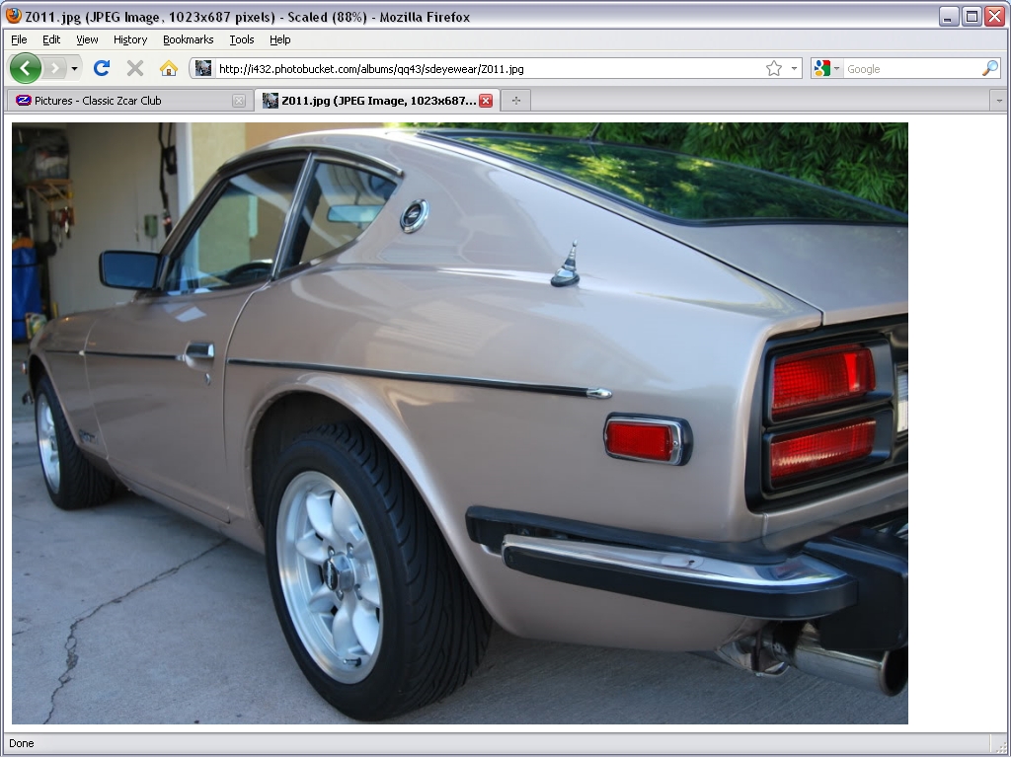Open the Tools menu
This screenshot has width=1011, height=758.
(x=242, y=39)
